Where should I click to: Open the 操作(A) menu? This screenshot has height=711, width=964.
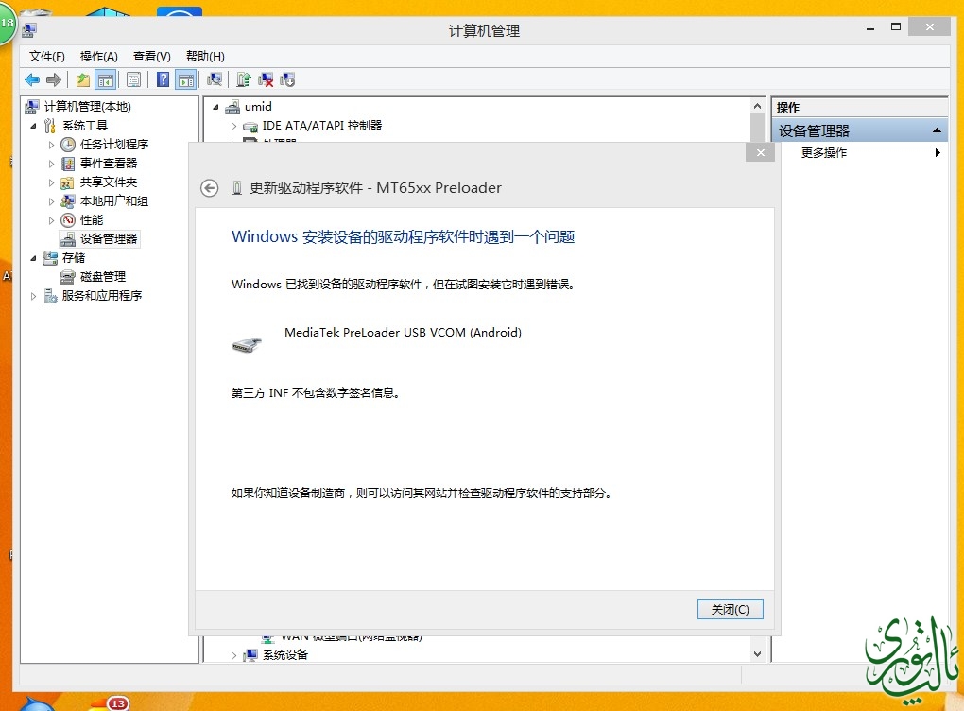pyautogui.click(x=98, y=56)
